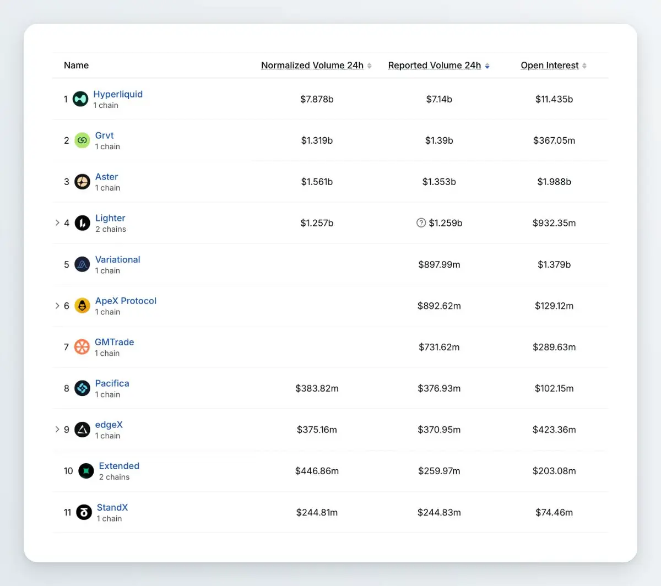The height and width of the screenshot is (586, 661).
Task: Sort by Reported Volume 24h column
Action: coord(438,66)
